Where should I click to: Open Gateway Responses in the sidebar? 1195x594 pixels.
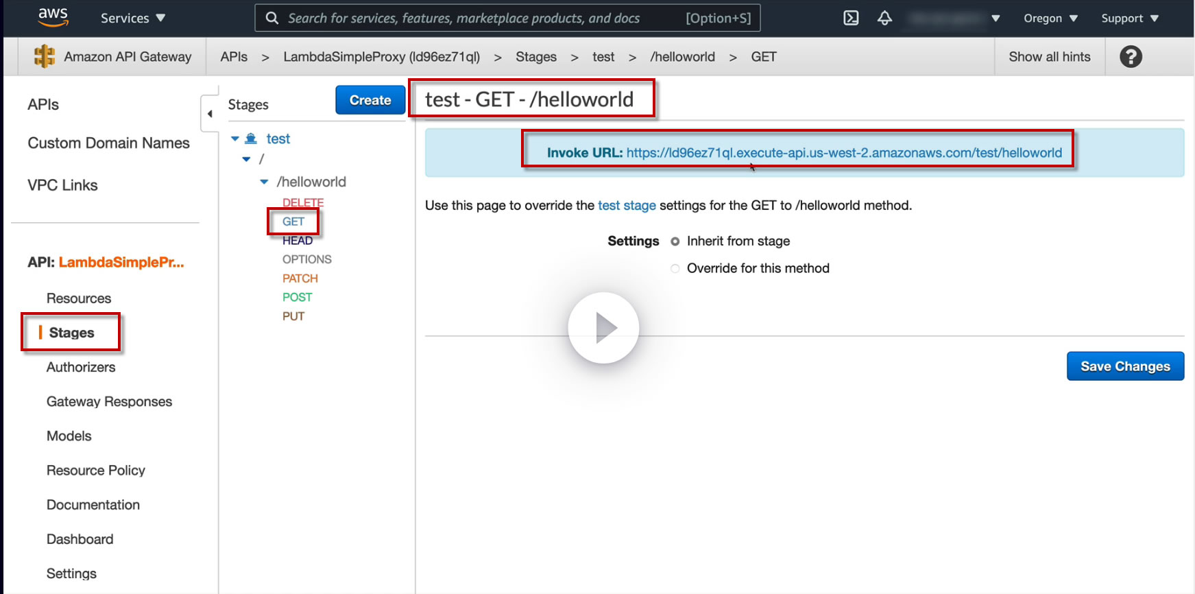(x=109, y=401)
